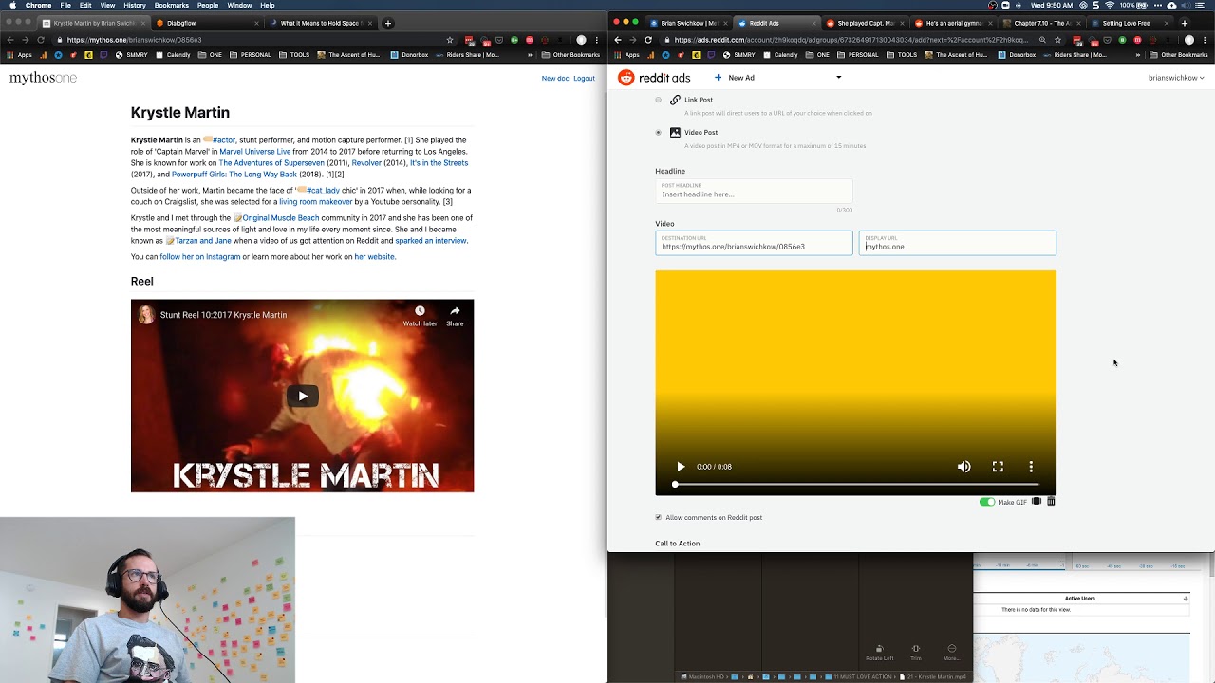
Task: Select the Link Post radio button
Action: click(x=658, y=100)
